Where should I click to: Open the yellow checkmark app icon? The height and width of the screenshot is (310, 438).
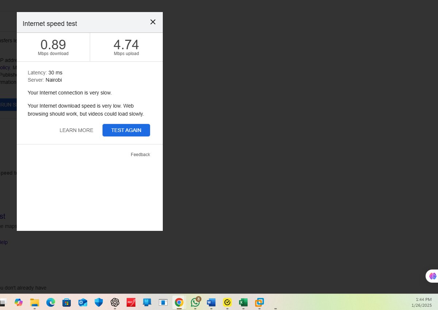point(227,302)
